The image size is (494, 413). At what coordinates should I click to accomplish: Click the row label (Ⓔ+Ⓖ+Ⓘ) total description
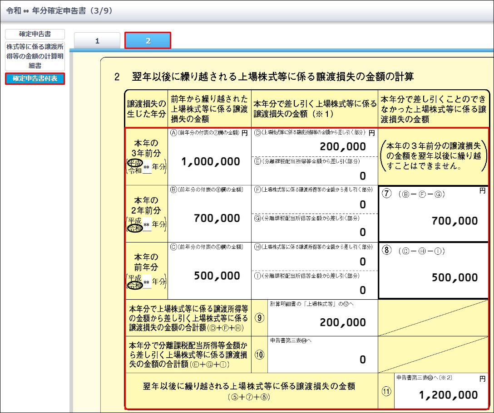pos(188,355)
